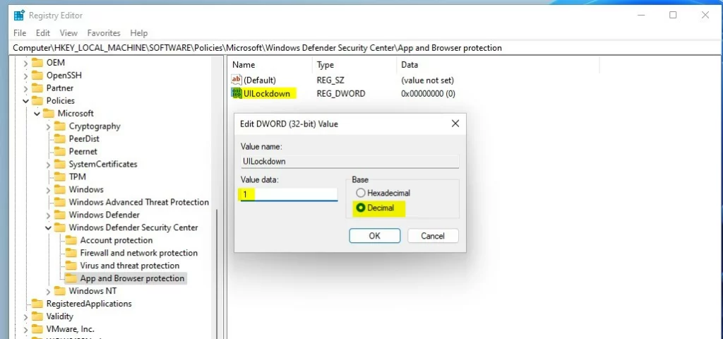723x339 pixels.
Task: Select the Windows NT folder icon
Action: click(60, 291)
